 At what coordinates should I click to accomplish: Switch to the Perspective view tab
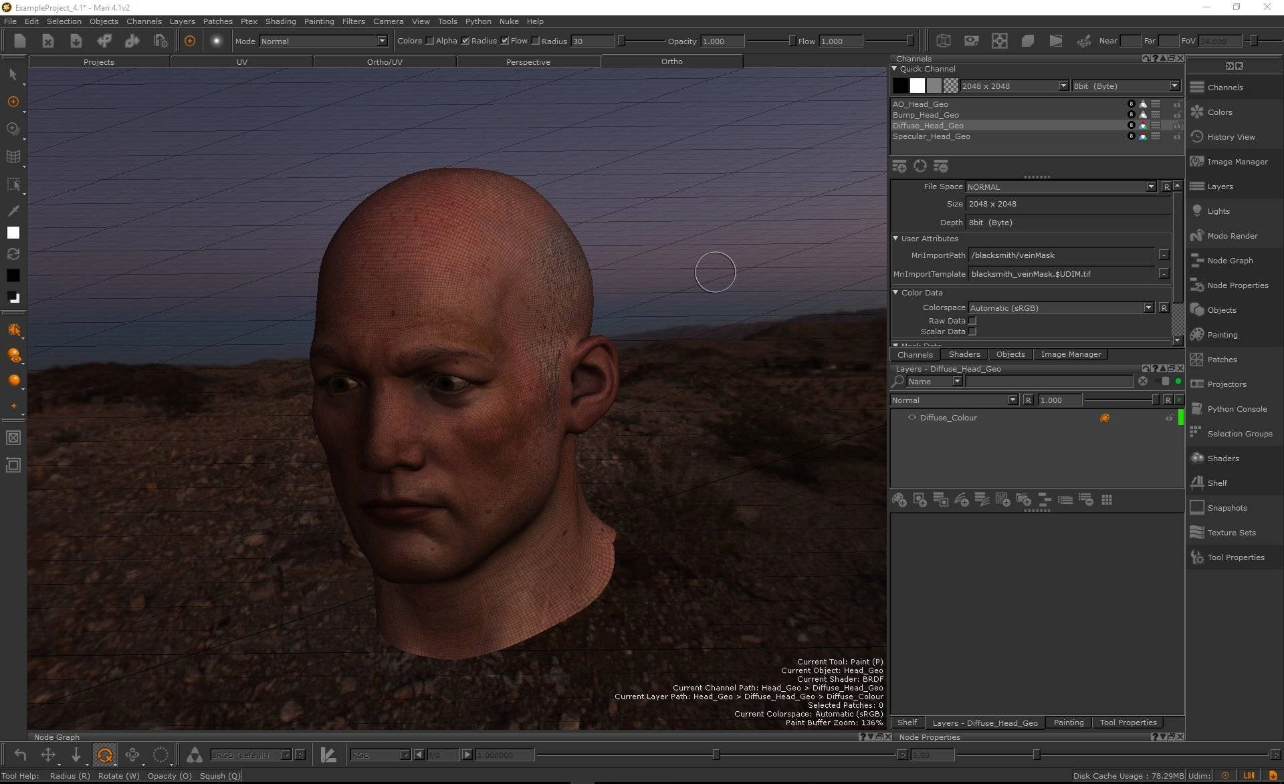tap(528, 61)
